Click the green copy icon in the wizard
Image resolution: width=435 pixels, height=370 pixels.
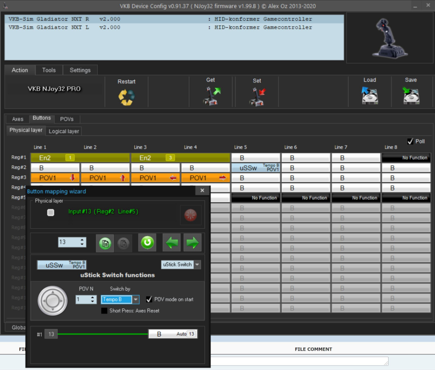pos(105,243)
